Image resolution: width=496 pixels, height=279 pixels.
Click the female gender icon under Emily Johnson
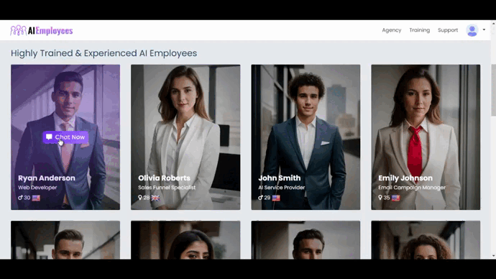click(380, 198)
